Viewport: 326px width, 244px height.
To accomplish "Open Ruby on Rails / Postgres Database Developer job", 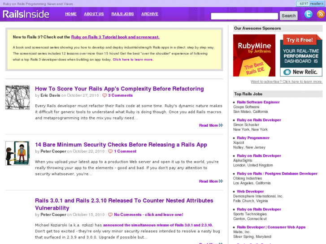I will 277,174.
